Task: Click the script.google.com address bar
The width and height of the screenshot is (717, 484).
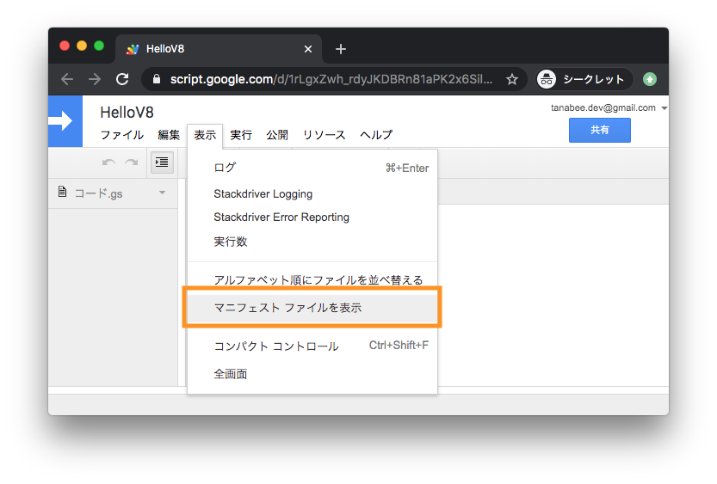Action: pos(332,79)
